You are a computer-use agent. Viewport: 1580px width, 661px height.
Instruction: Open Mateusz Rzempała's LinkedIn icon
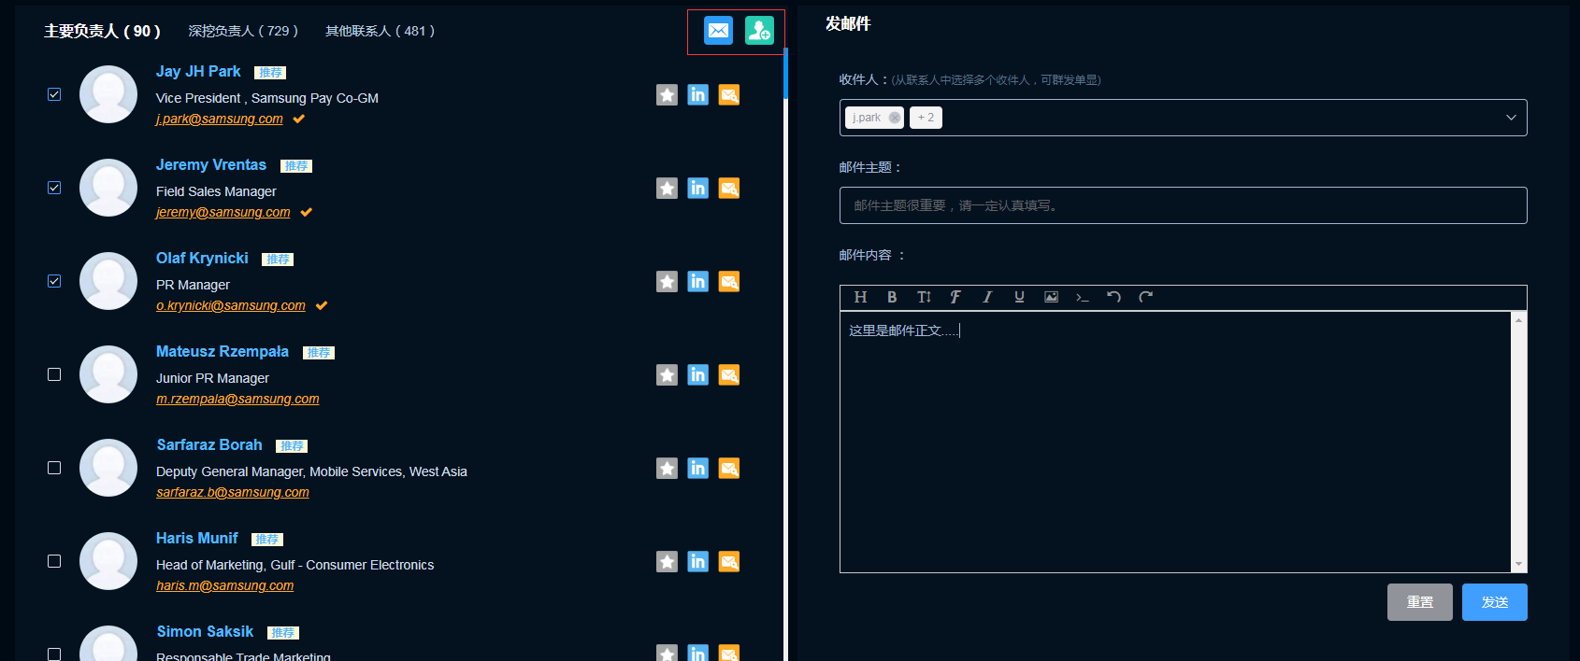click(x=697, y=374)
